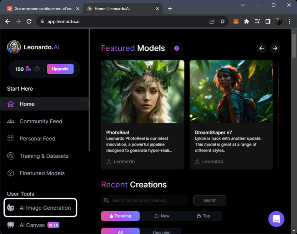Click the browser forward arrow
Image resolution: width=297 pixels, height=234 pixels.
pyautogui.click(x=18, y=21)
